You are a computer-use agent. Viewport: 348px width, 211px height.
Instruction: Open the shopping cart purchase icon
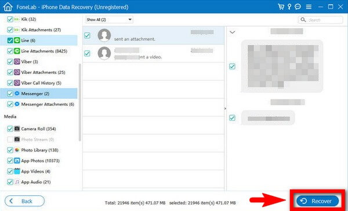click(x=281, y=6)
